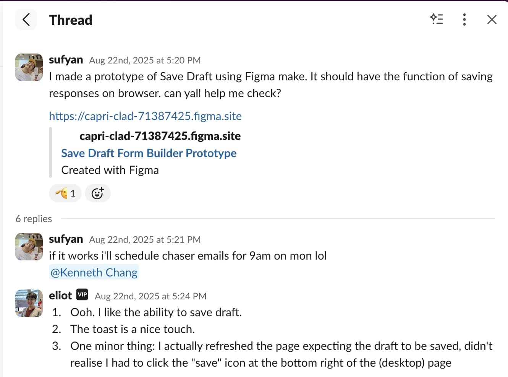The width and height of the screenshot is (508, 377).
Task: Click sufyan's avatar on the reply message
Action: (29, 247)
